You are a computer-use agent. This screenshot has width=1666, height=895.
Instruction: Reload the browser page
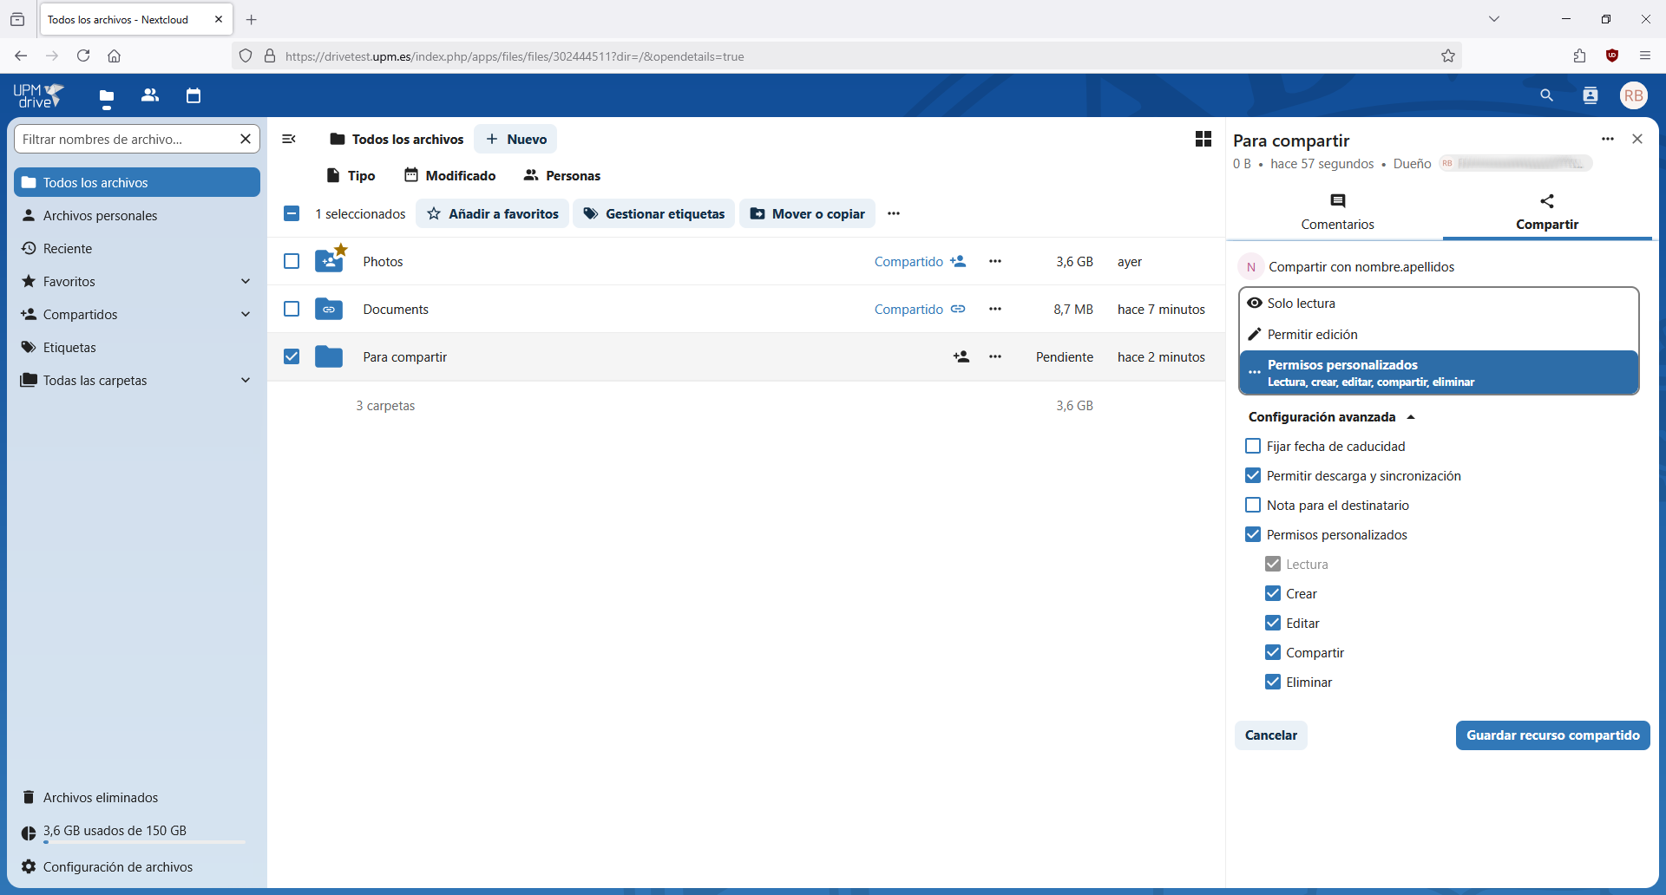click(x=83, y=56)
